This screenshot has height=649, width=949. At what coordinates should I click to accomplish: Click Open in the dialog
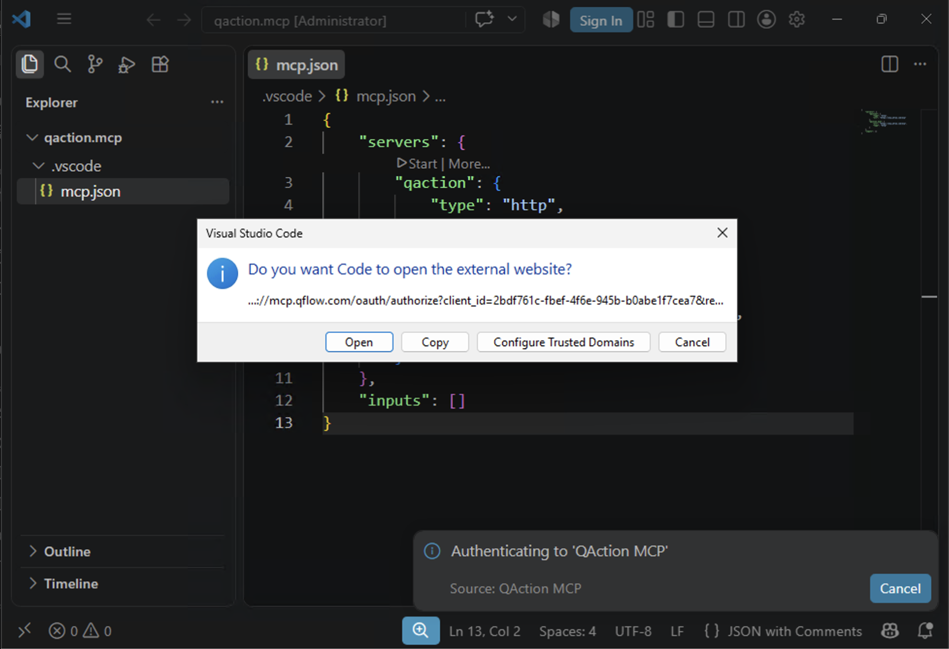click(x=359, y=342)
